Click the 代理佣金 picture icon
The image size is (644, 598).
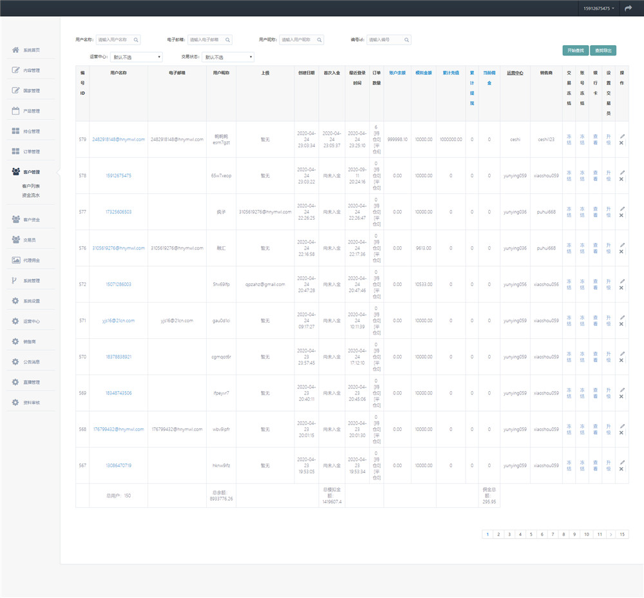[x=15, y=260]
